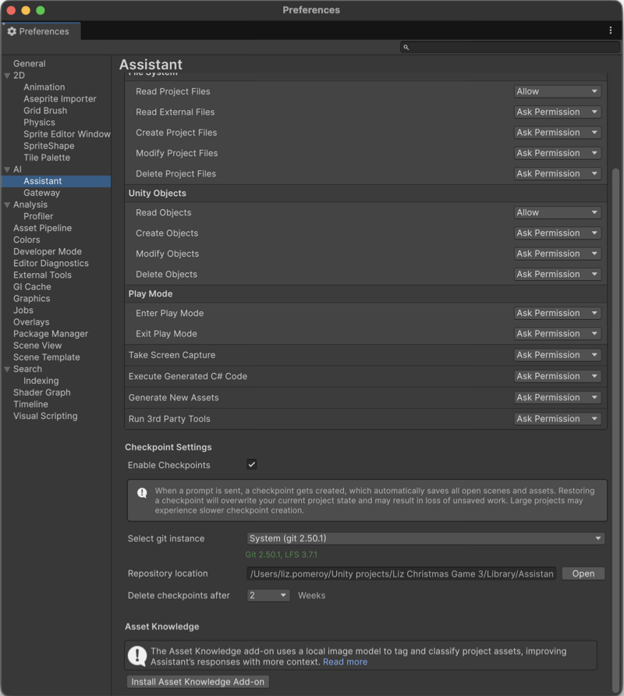Change the Delete Objects permission dropdown
The height and width of the screenshot is (696, 624).
[x=558, y=274]
